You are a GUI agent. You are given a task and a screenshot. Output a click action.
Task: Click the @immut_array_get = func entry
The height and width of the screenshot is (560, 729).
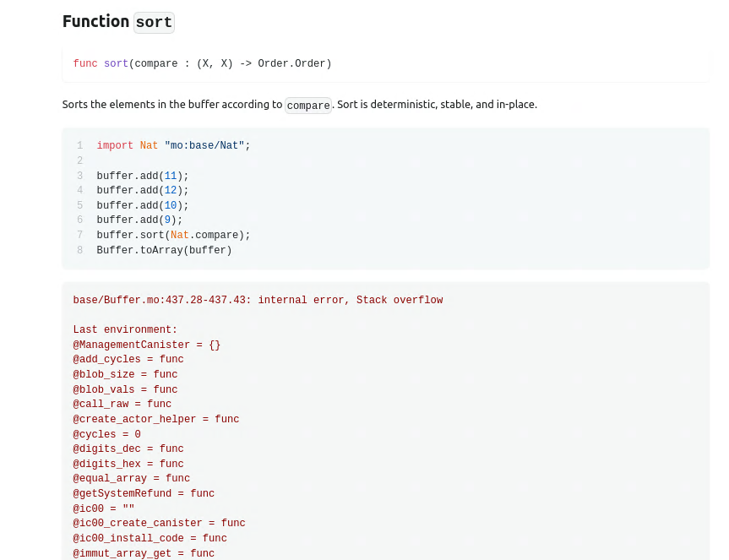144,553
